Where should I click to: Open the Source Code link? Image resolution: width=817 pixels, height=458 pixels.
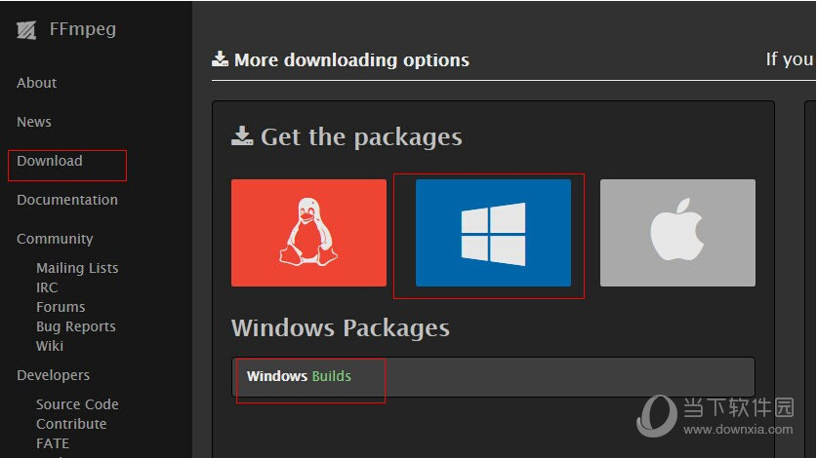click(77, 404)
